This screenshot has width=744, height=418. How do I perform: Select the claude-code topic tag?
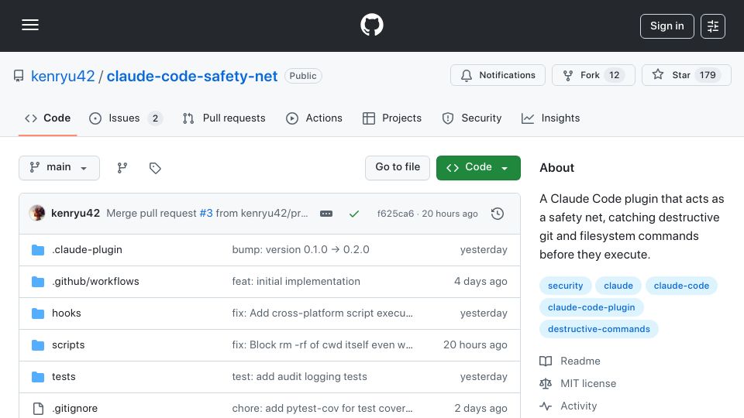pyautogui.click(x=681, y=286)
